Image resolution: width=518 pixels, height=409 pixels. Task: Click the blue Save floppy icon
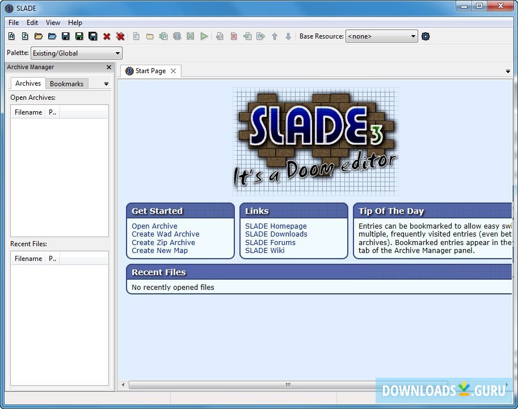pyautogui.click(x=66, y=36)
